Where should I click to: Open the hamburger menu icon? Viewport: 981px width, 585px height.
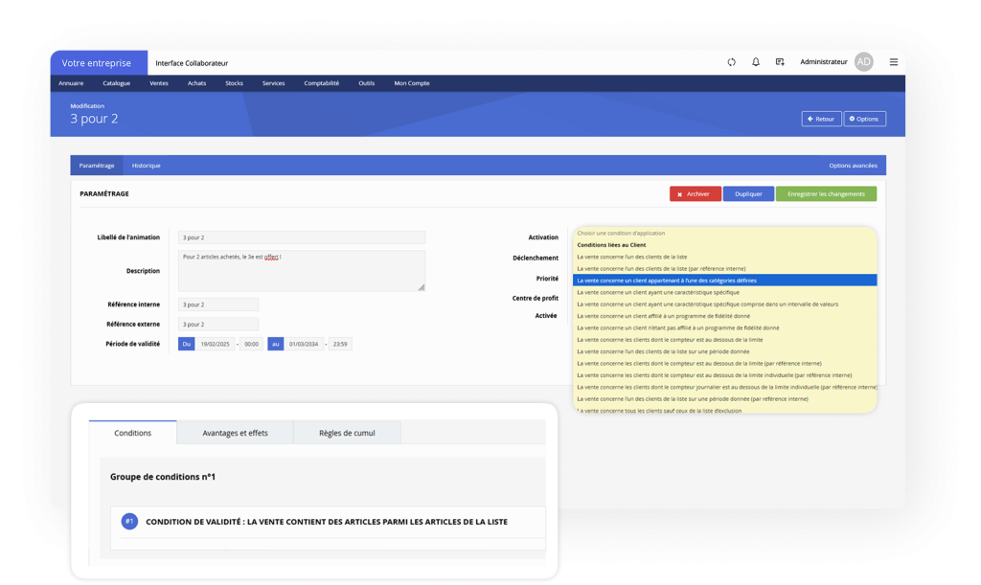coord(893,62)
